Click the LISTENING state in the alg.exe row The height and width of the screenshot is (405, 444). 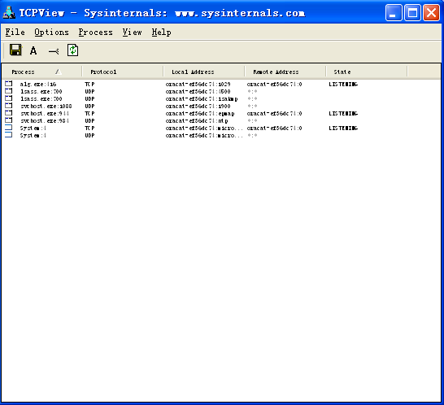click(x=343, y=85)
